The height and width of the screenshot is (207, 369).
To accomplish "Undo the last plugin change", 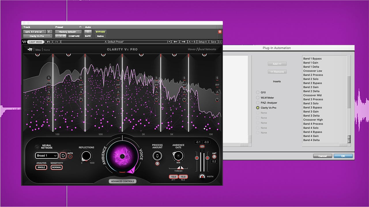I will coord(48,42).
